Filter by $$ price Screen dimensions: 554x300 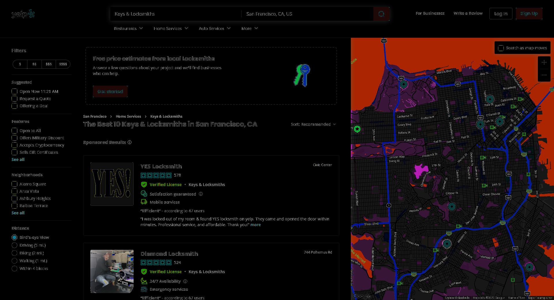coord(34,64)
